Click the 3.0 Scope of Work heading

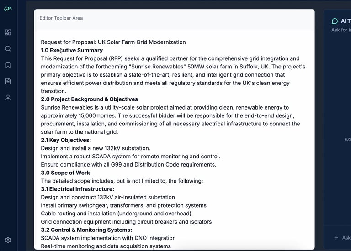(x=65, y=173)
